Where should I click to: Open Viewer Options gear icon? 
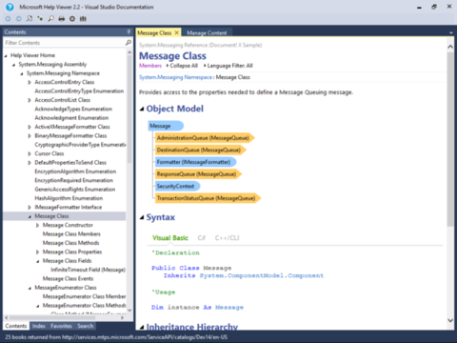72,19
